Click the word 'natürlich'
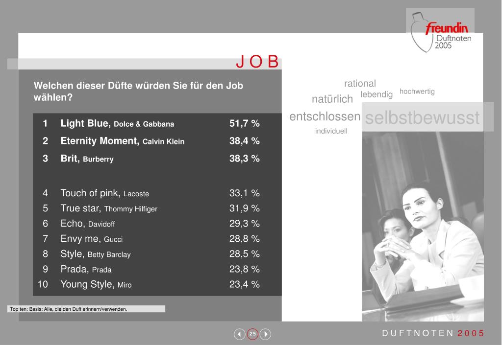The height and width of the screenshot is (345, 502). 332,99
